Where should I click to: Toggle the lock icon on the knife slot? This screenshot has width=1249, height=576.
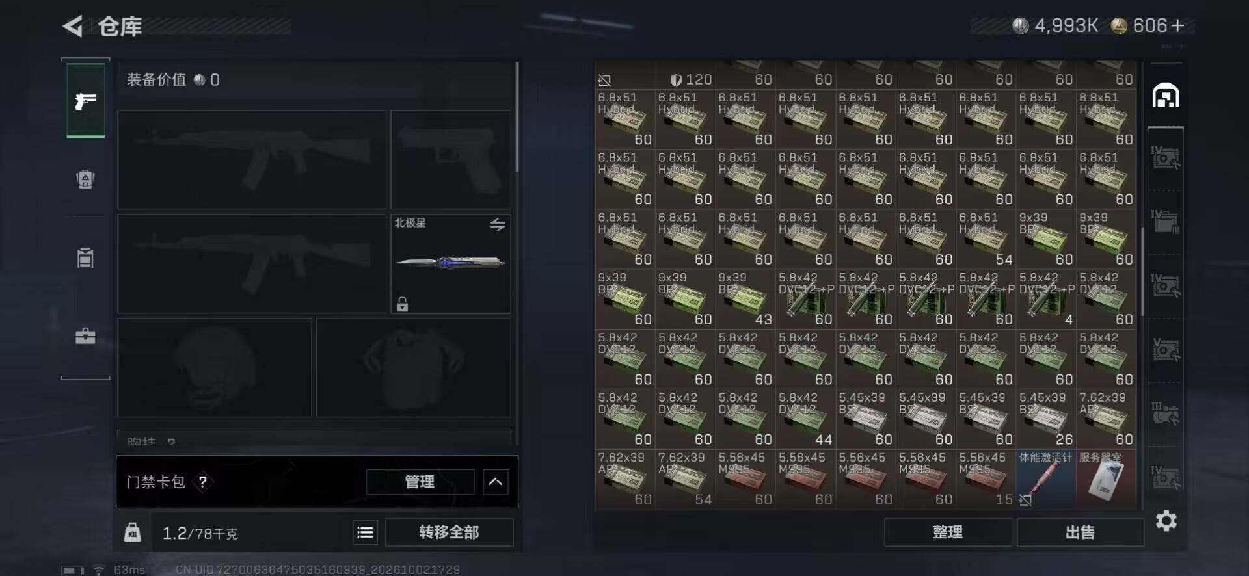[403, 304]
